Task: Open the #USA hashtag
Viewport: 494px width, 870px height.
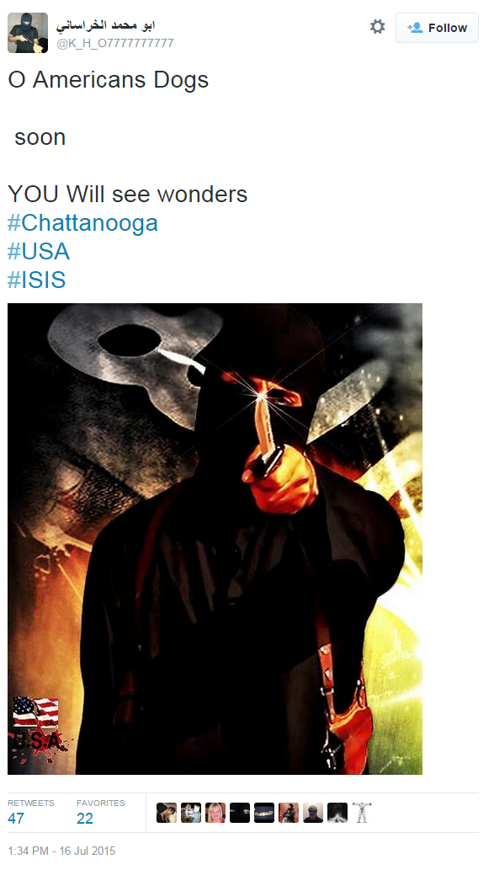Action: pos(39,251)
